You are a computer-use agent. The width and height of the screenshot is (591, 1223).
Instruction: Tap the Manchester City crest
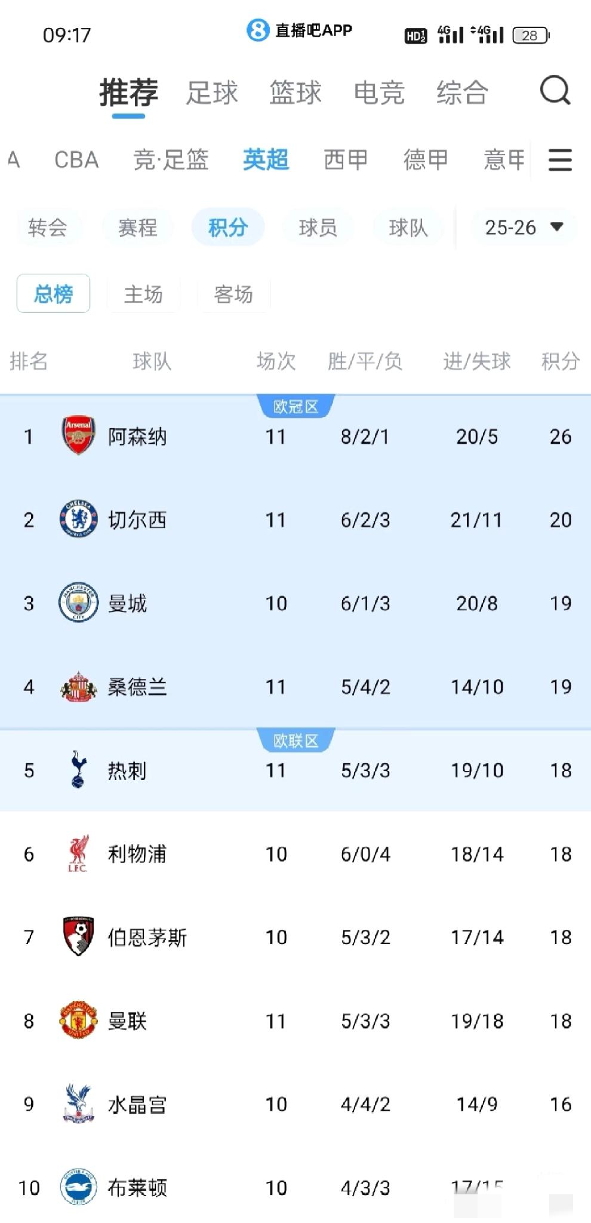(78, 603)
